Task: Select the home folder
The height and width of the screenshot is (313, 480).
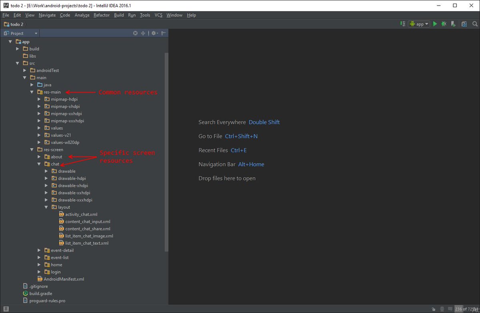Action: coord(53,265)
